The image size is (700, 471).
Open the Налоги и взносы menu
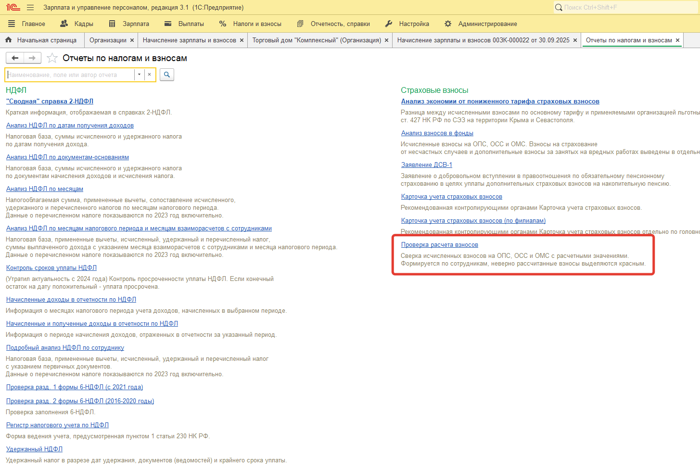[x=251, y=24]
